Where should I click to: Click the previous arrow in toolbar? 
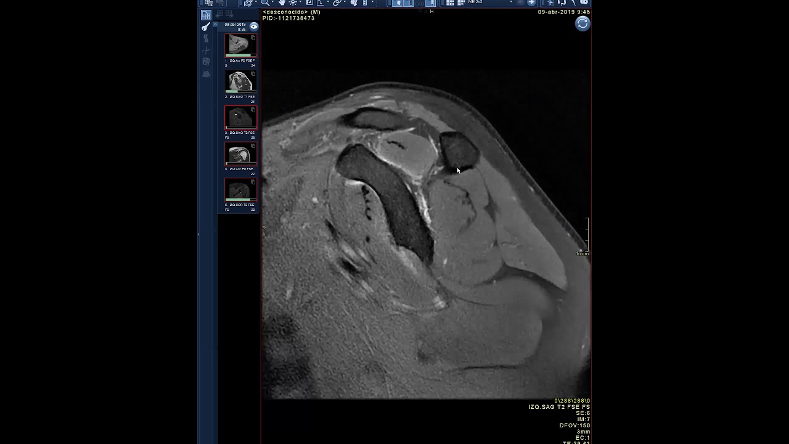[521, 2]
